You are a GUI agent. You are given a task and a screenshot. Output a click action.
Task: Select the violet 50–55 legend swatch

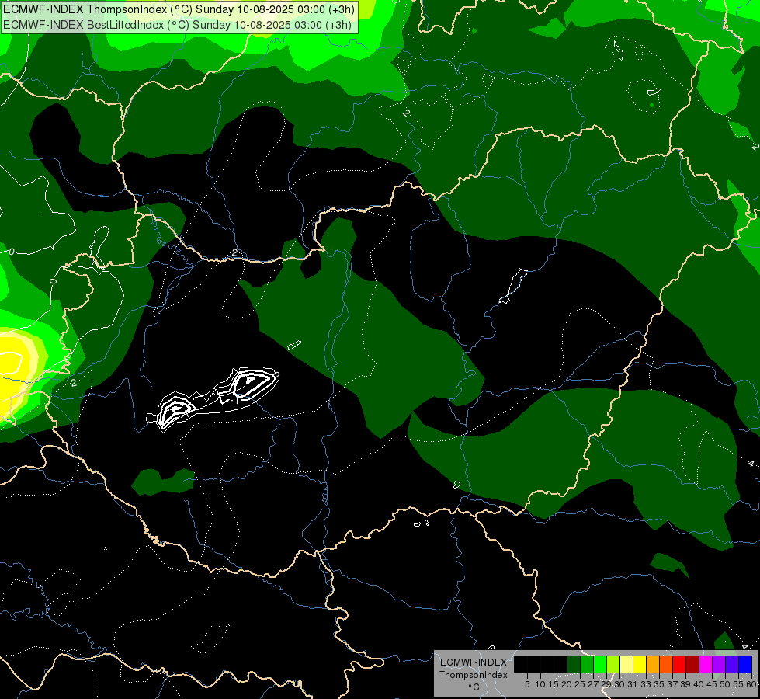(x=732, y=664)
